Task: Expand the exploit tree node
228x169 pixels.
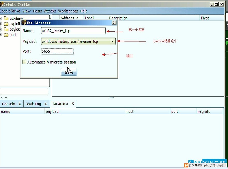Action: [1, 24]
